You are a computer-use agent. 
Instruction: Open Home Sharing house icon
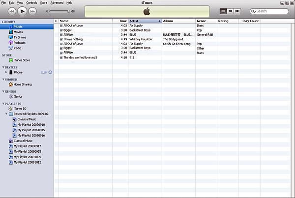tap(11, 84)
